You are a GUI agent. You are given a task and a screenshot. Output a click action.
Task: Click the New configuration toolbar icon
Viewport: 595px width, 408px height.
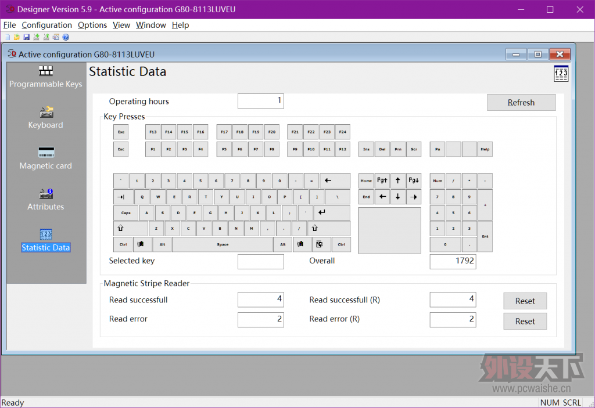click(x=7, y=37)
